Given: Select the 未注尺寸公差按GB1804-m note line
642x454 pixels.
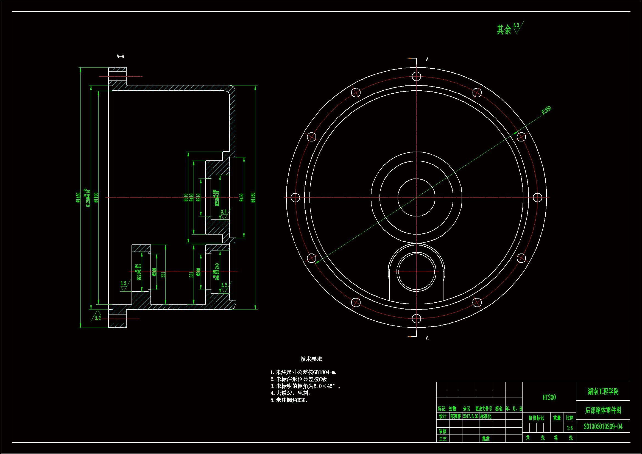Looking at the screenshot, I should (x=303, y=372).
